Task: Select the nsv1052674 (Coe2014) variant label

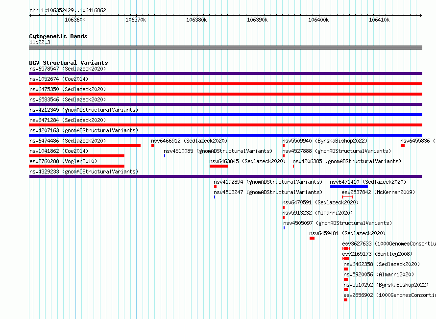Action: (59, 79)
